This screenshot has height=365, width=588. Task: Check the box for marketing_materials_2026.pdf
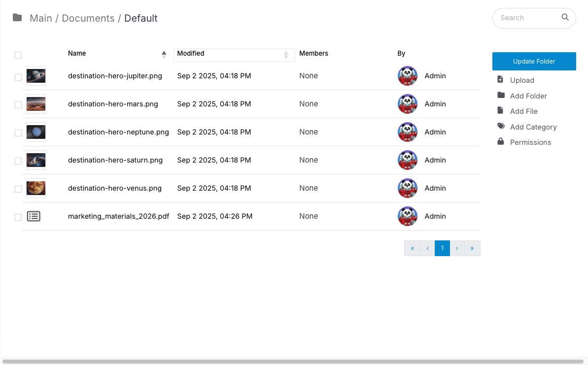(x=18, y=217)
